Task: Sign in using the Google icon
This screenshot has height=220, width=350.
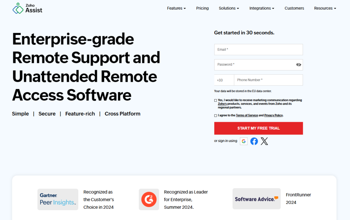Action: [x=243, y=141]
